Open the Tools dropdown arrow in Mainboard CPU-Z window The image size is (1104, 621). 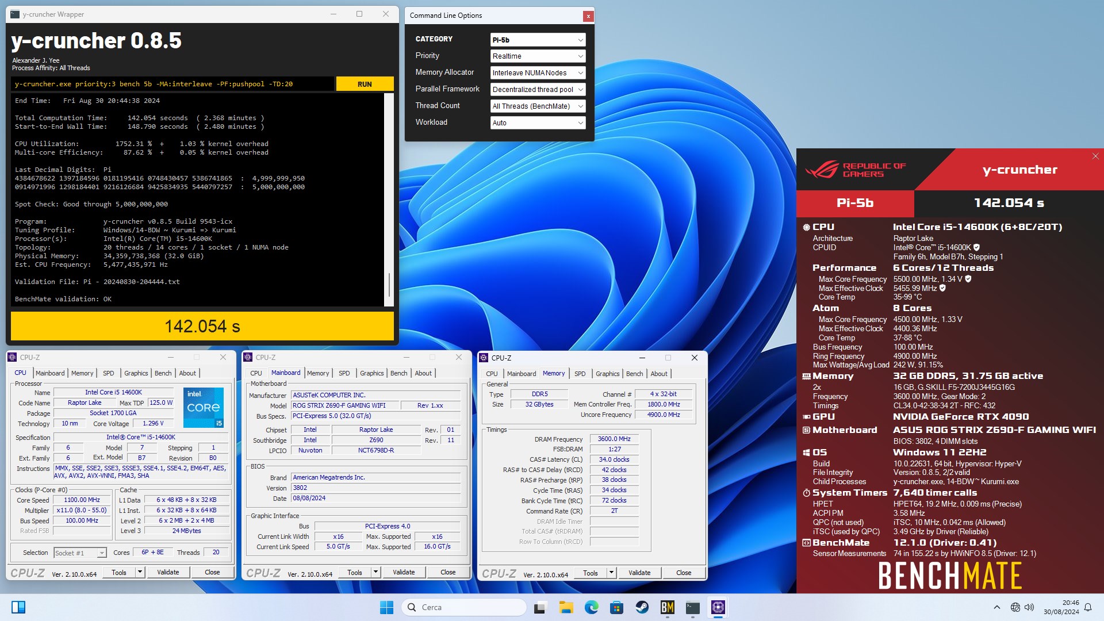click(x=375, y=572)
